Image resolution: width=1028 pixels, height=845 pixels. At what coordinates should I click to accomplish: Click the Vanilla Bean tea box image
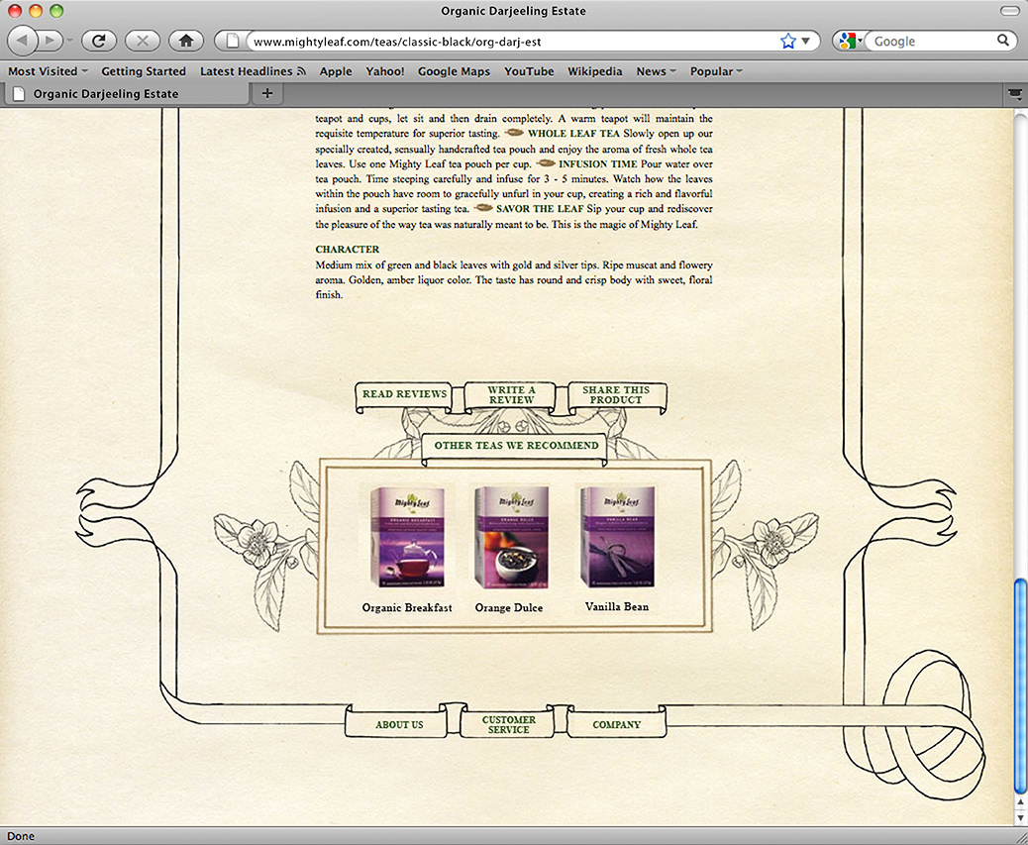point(617,537)
